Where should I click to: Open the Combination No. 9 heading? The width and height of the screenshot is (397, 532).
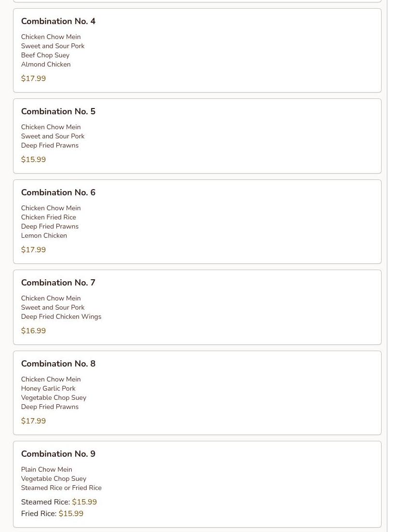pos(58,454)
